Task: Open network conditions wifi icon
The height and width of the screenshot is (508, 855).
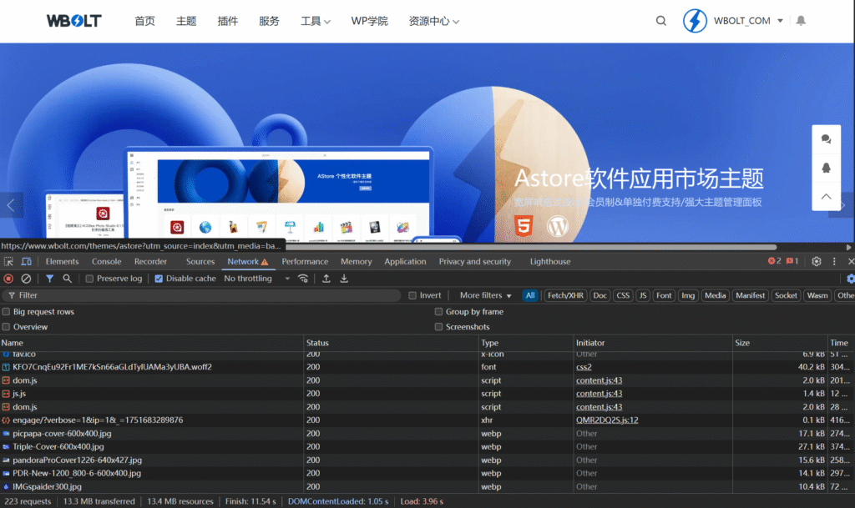Action: click(x=302, y=279)
